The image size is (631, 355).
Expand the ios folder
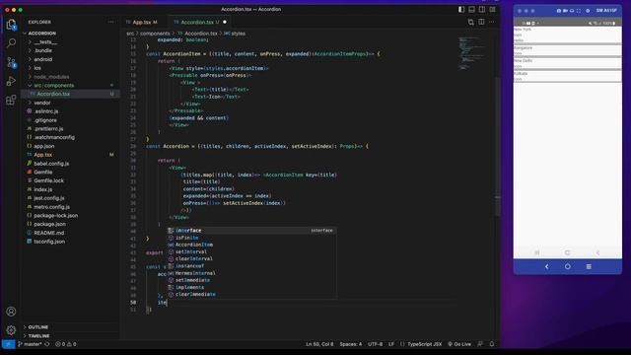[37, 68]
